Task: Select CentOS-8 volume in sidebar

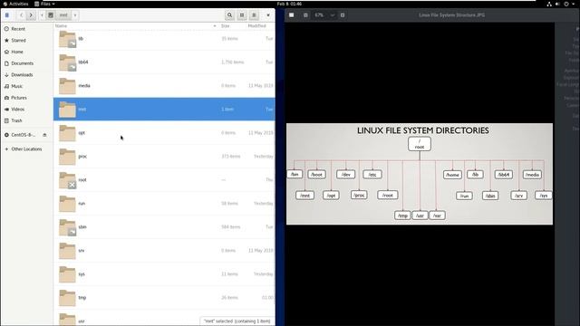Action: click(x=23, y=135)
